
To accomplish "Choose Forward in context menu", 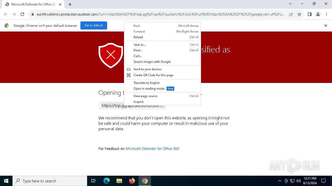I will point(162,32).
